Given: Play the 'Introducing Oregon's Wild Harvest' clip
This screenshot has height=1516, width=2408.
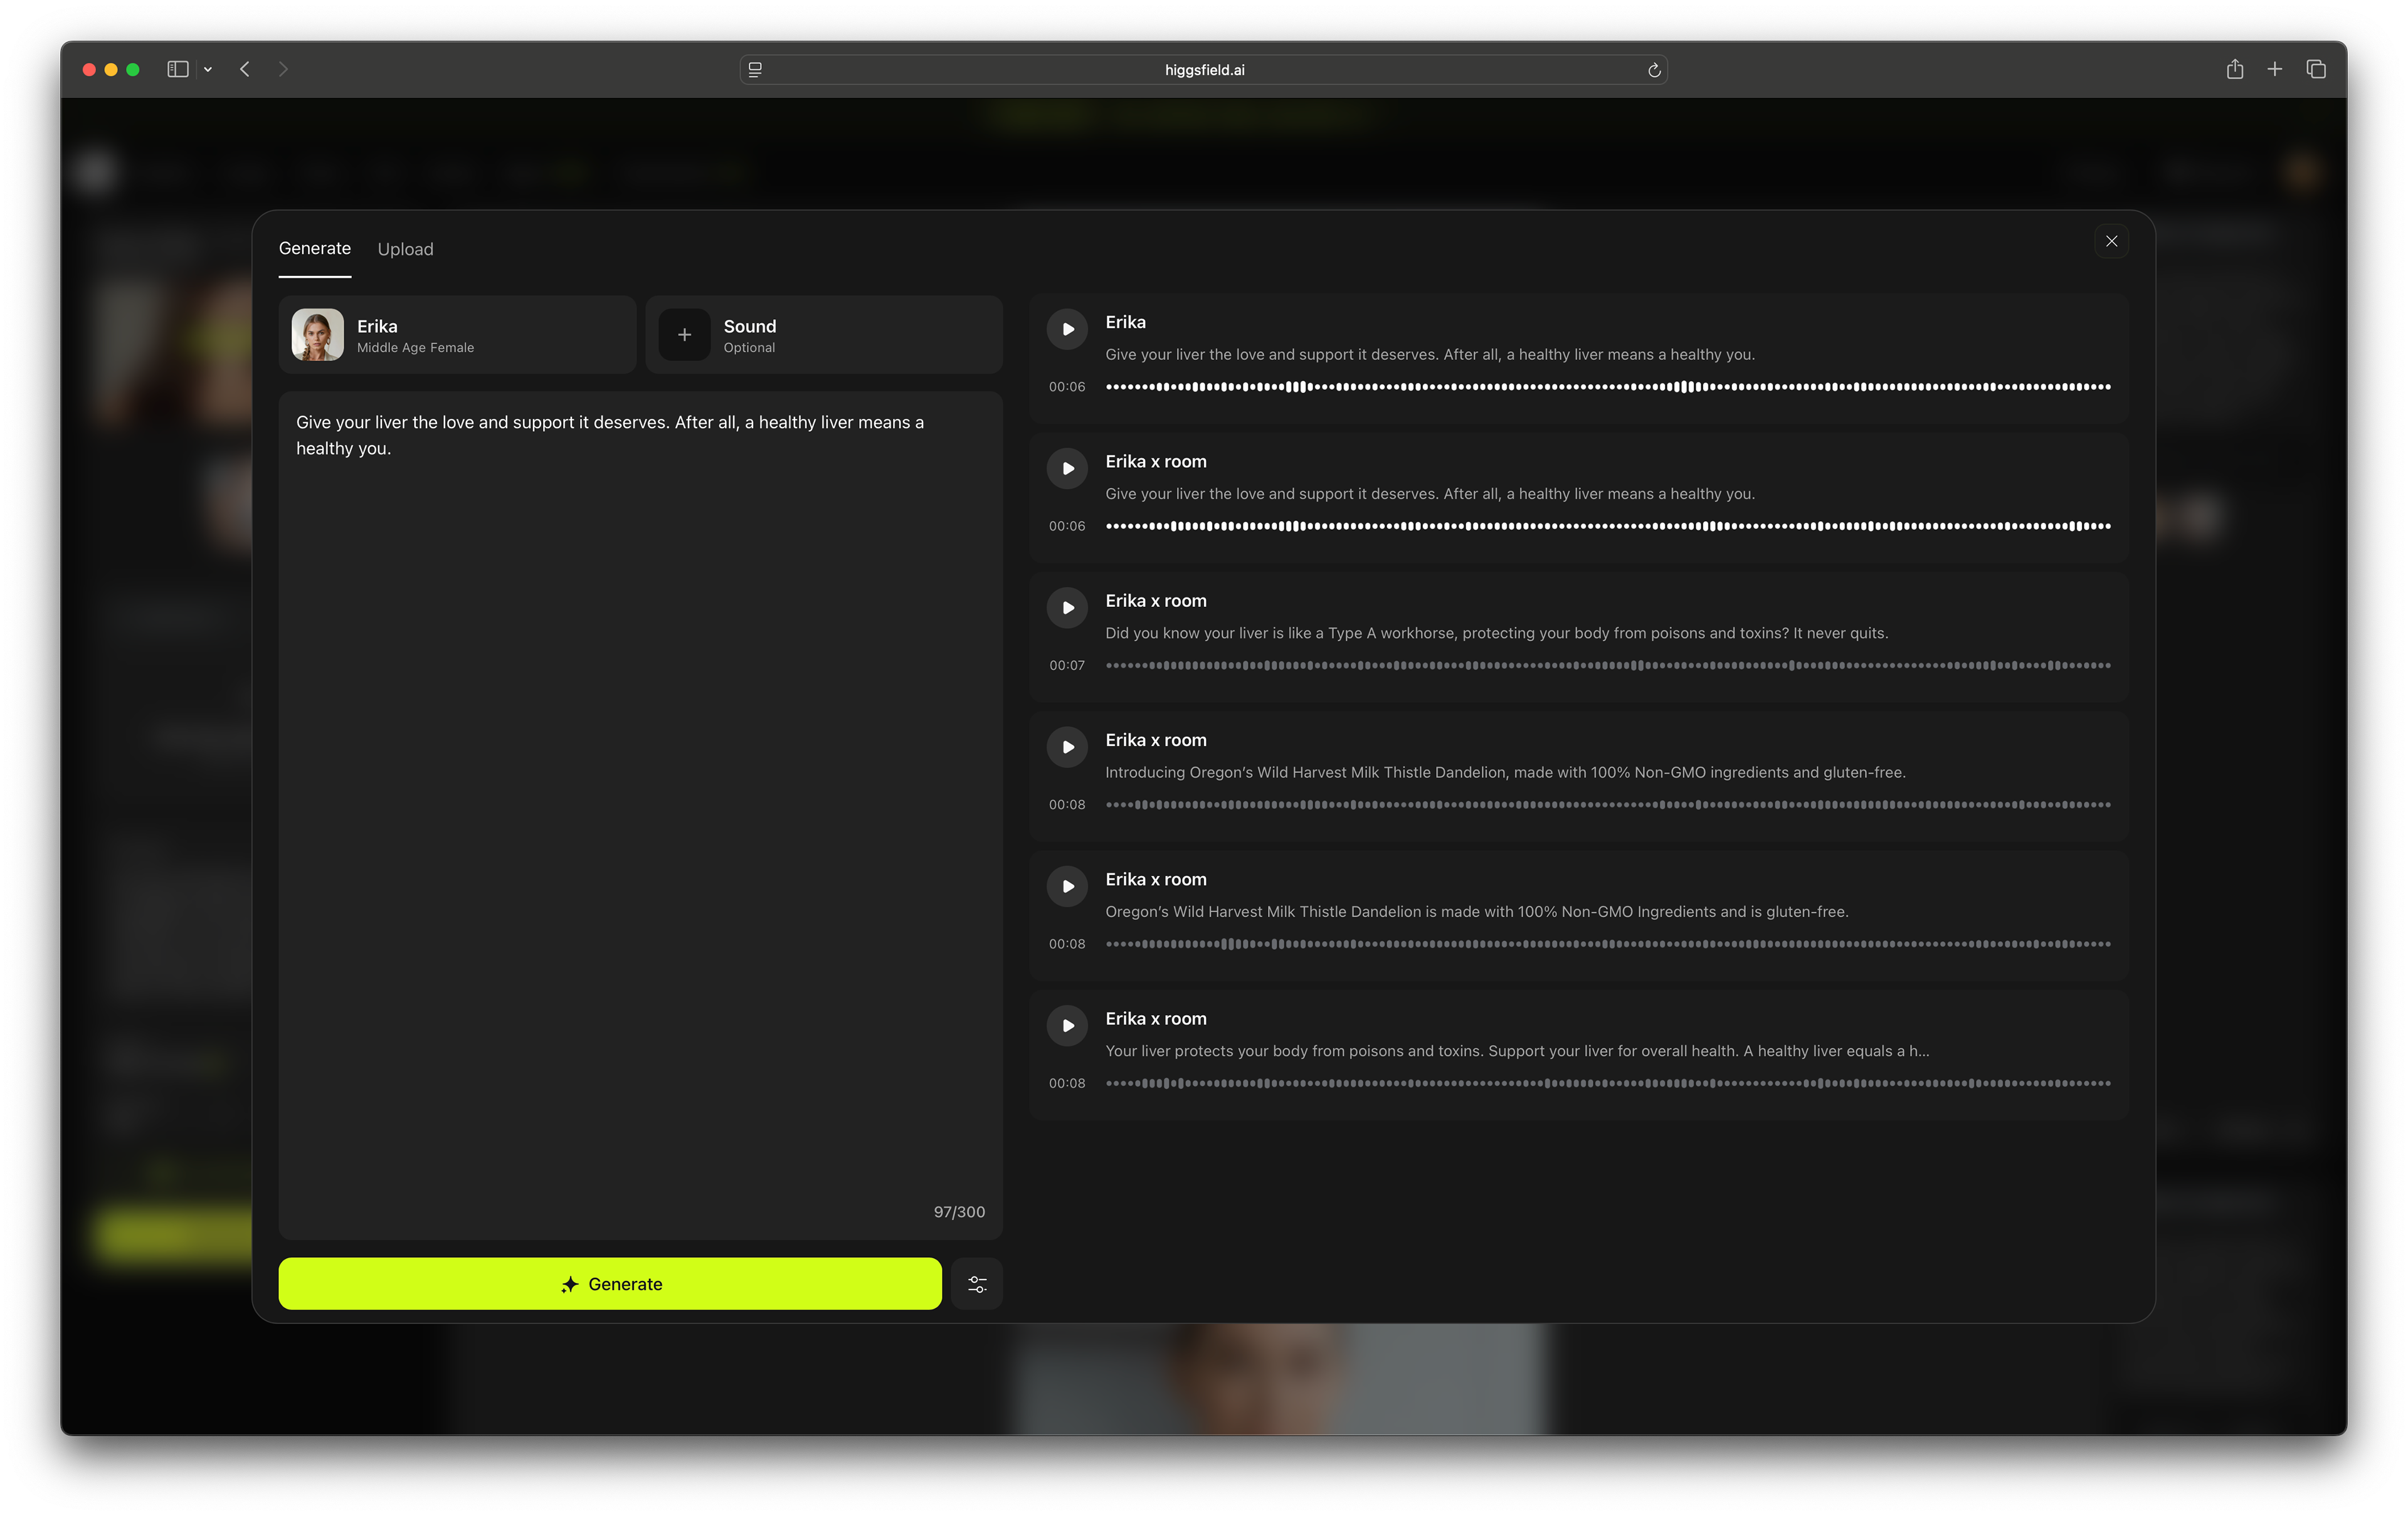Looking at the screenshot, I should click(1067, 747).
